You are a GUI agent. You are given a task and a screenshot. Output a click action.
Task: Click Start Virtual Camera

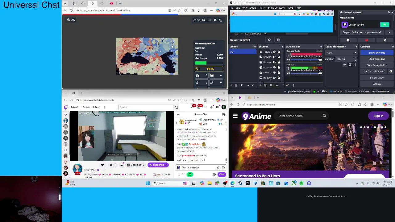point(374,72)
